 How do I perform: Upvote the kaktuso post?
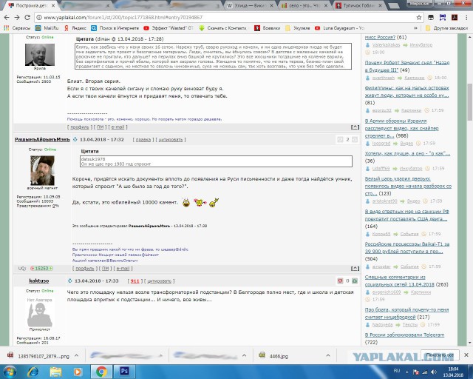tap(355, 281)
